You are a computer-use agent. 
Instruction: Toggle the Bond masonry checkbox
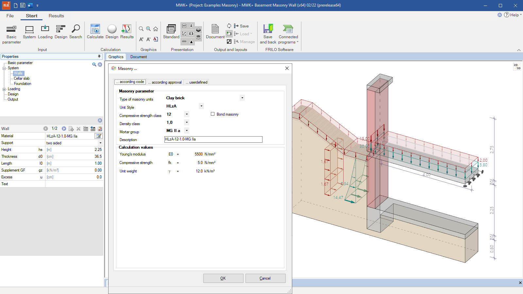(213, 114)
